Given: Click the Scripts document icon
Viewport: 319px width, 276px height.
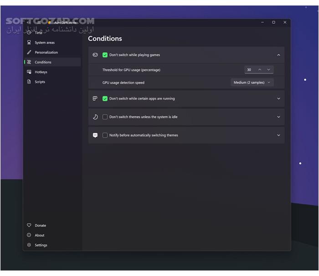Looking at the screenshot, I should coord(29,82).
